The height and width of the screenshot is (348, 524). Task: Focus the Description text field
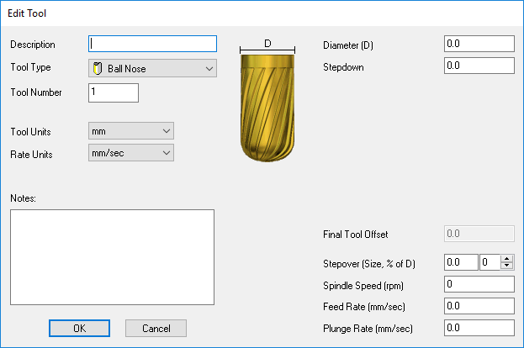pyautogui.click(x=152, y=44)
